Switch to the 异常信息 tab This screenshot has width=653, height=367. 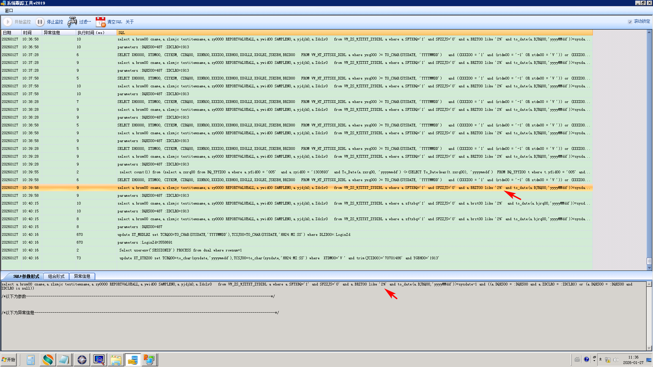(x=82, y=276)
